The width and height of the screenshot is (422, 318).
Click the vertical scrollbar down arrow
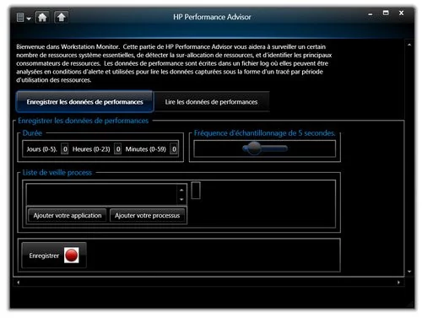click(x=409, y=272)
